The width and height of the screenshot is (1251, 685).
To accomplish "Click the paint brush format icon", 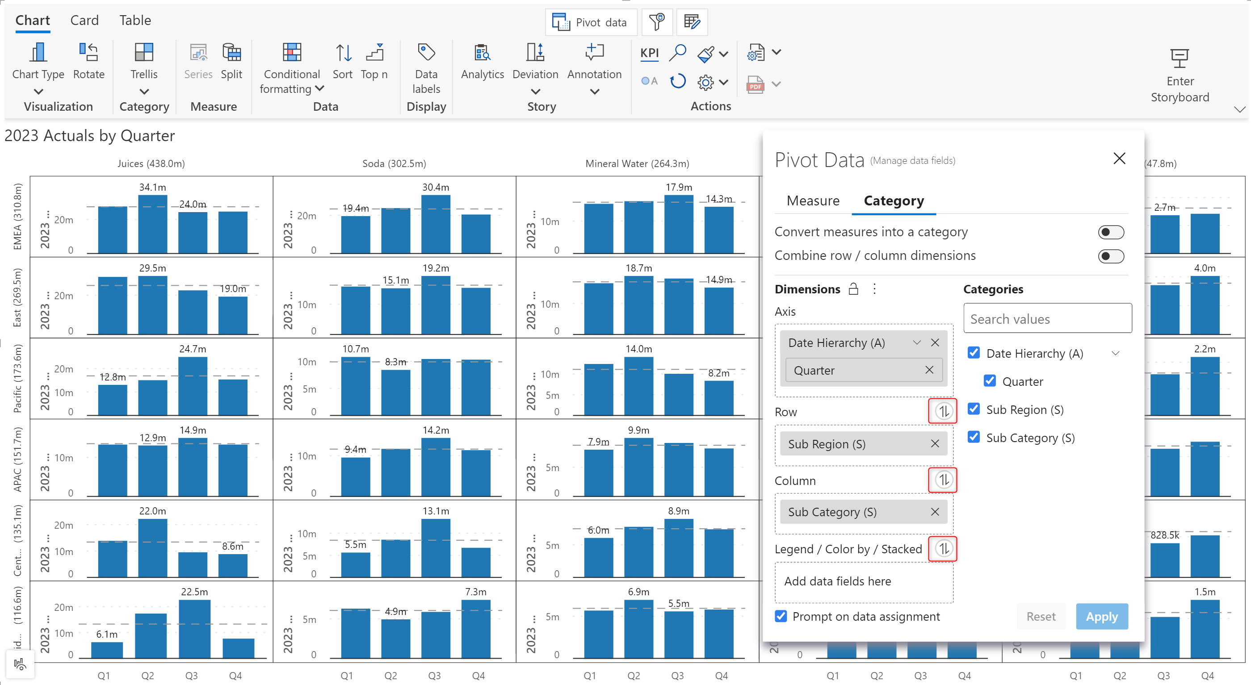I will click(705, 54).
